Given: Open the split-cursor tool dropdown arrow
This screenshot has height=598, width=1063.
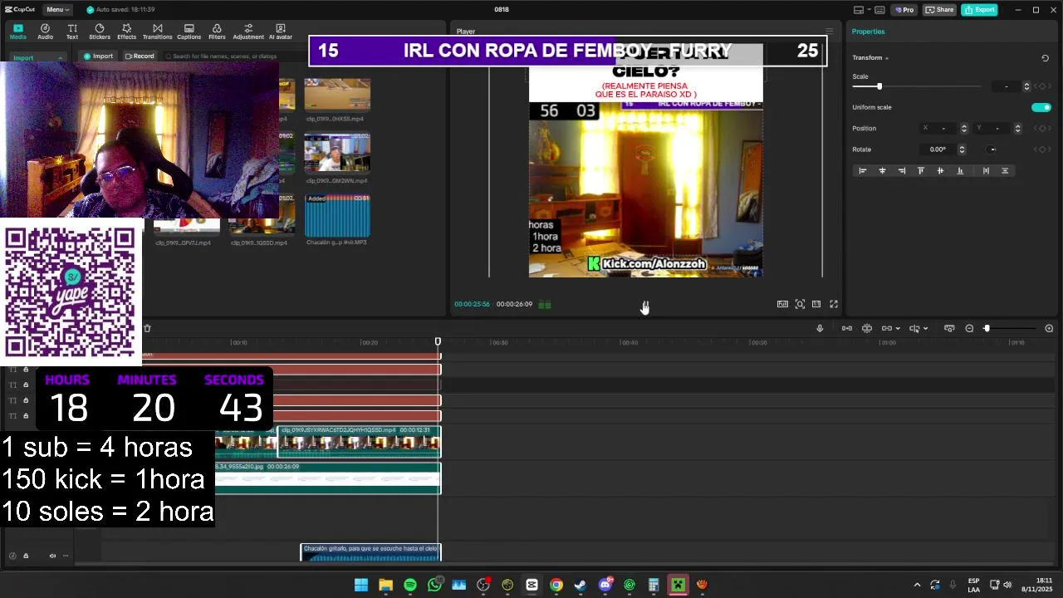Looking at the screenshot, I should click(x=925, y=328).
